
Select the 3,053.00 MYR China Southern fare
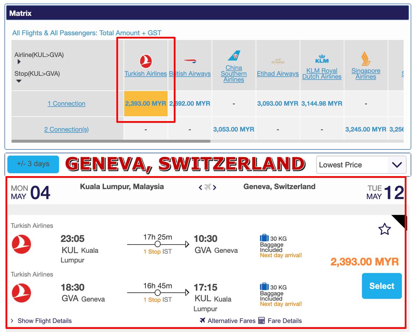(x=234, y=129)
